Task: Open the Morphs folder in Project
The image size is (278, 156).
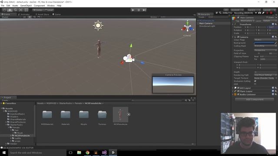Action: [84, 114]
